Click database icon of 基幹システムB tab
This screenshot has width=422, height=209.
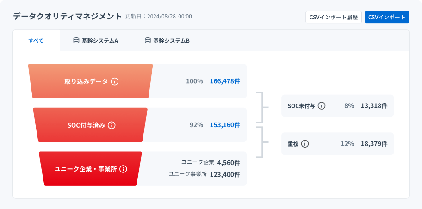148,40
